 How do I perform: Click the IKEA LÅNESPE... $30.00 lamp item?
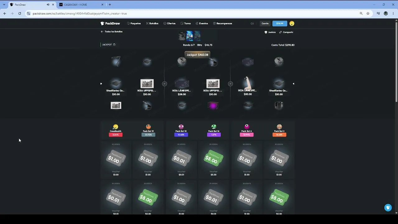248,86
